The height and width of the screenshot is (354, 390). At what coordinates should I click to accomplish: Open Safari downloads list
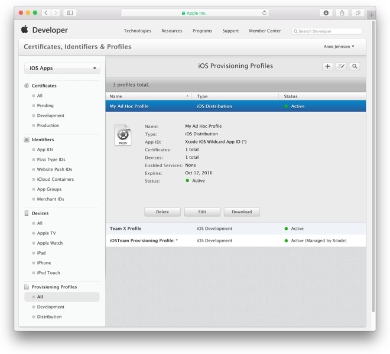pos(326,12)
